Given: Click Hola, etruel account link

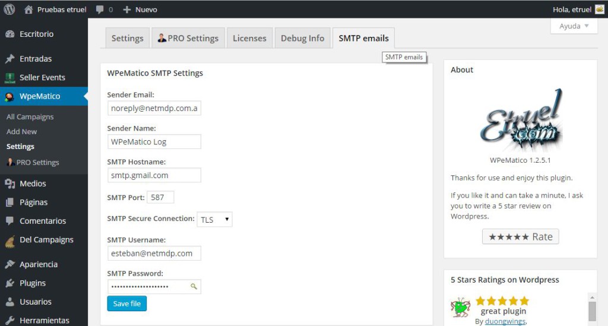Looking at the screenshot, I should pyautogui.click(x=572, y=10).
